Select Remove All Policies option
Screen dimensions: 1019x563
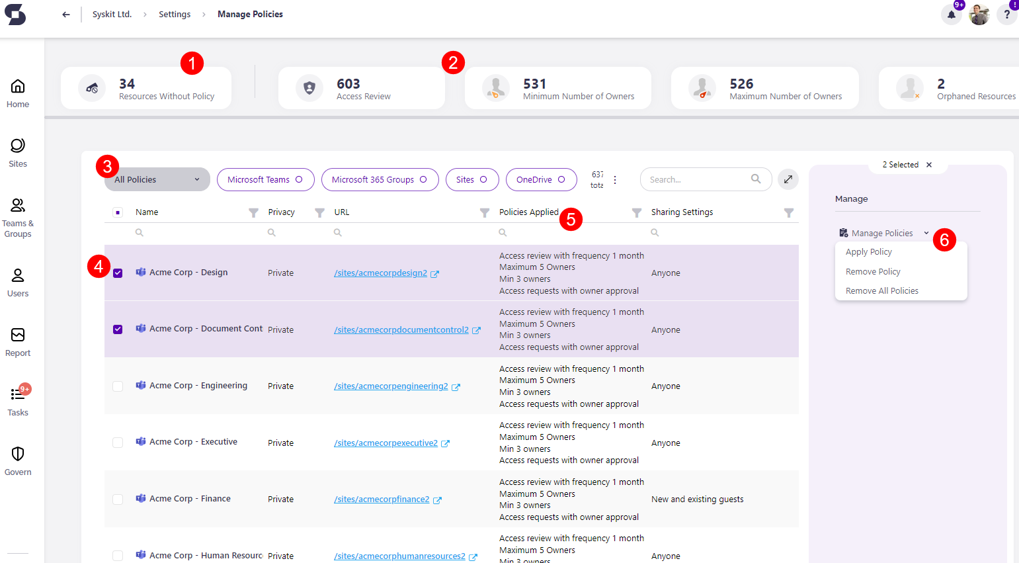[x=882, y=290]
